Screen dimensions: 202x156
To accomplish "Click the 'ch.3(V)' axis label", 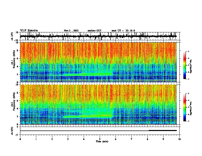I will 12,131.
